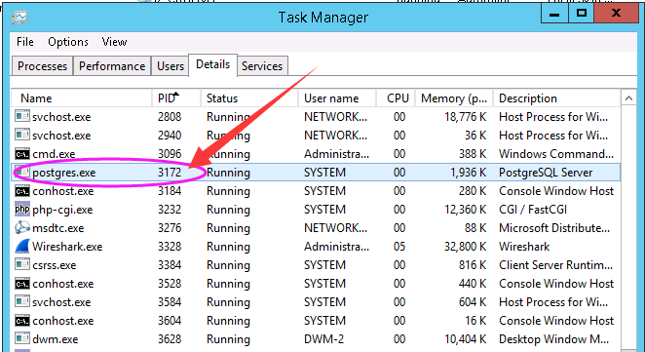Select the msdtc.exe process name

58,228
